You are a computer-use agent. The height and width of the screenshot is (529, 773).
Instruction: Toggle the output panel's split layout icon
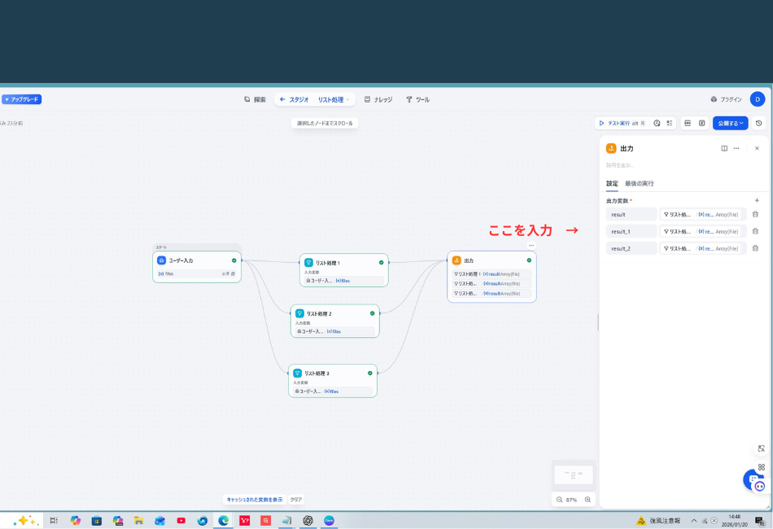pyautogui.click(x=724, y=149)
